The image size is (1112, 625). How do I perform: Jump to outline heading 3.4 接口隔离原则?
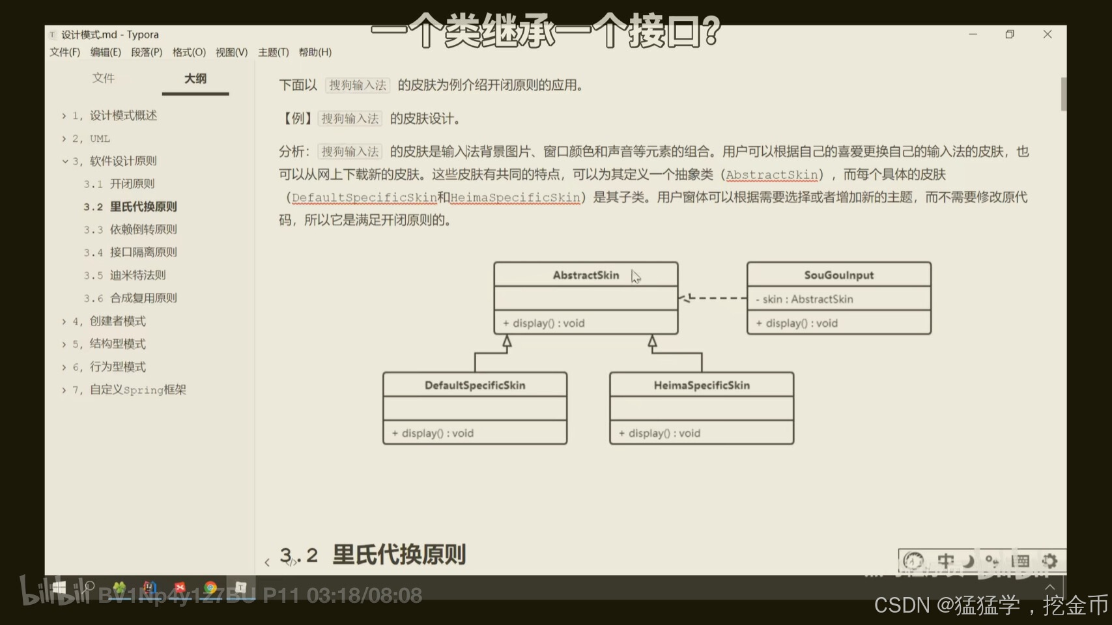(130, 252)
